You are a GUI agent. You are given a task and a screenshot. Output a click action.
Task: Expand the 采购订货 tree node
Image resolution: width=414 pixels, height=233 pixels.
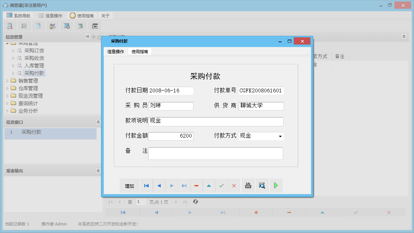12,50
